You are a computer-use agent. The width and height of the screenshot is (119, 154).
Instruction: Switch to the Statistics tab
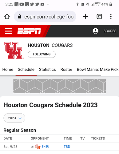point(47,70)
